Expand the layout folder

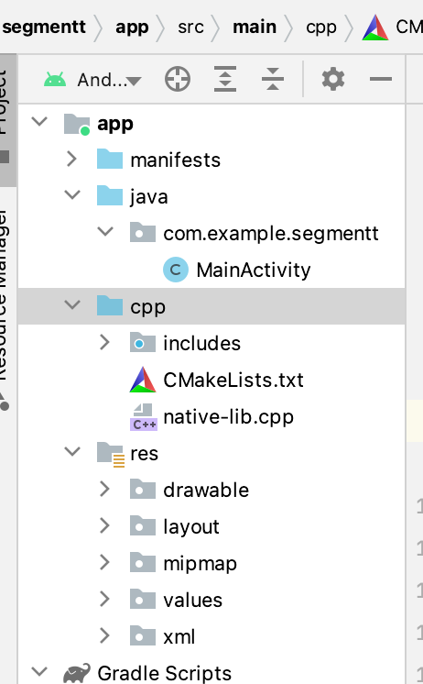pos(104,525)
